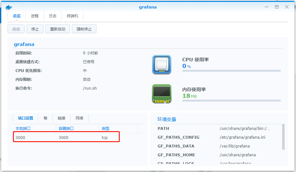Minimize the grafana window
The image size is (296, 172).
(x=267, y=7)
